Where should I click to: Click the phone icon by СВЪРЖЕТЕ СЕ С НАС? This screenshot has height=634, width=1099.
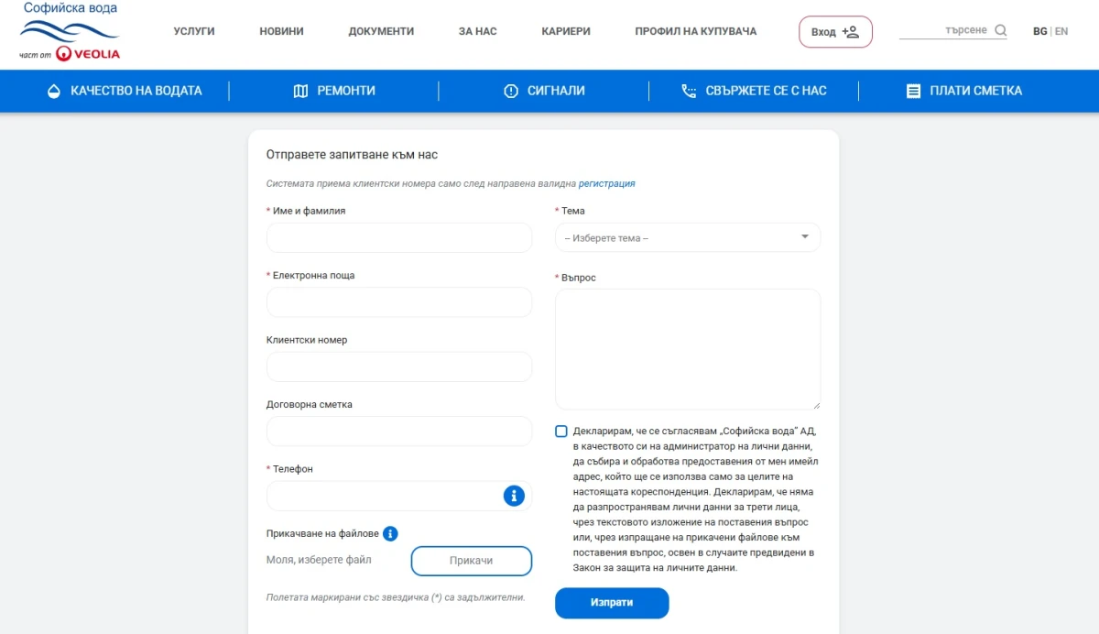689,91
